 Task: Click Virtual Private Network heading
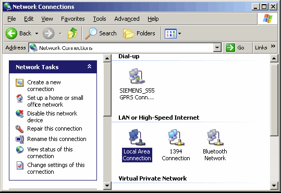click(153, 178)
